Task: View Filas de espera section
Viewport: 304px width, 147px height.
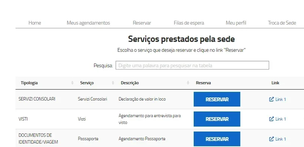Action: pos(189,23)
